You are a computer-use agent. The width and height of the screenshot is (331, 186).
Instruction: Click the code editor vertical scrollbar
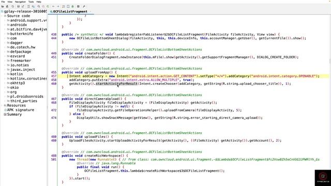(330, 100)
